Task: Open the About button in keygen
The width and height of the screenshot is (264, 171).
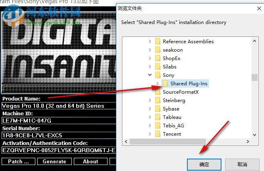Action: pyautogui.click(x=91, y=161)
